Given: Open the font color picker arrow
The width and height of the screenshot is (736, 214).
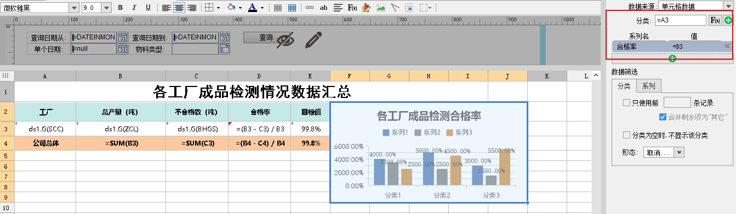Looking at the screenshot, I should click(263, 8).
